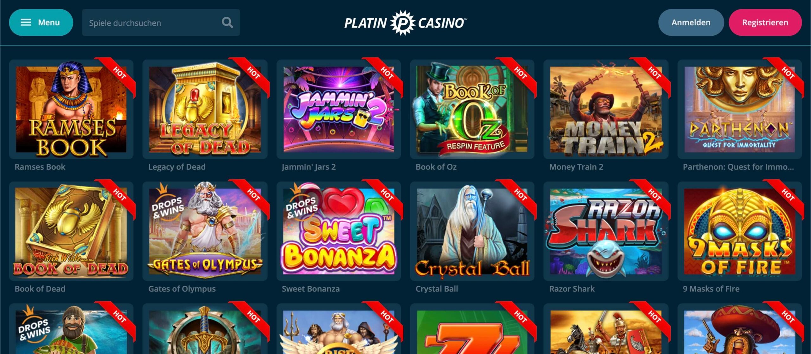Open the Ramses Book game thumbnail
The image size is (811, 354).
[71, 109]
